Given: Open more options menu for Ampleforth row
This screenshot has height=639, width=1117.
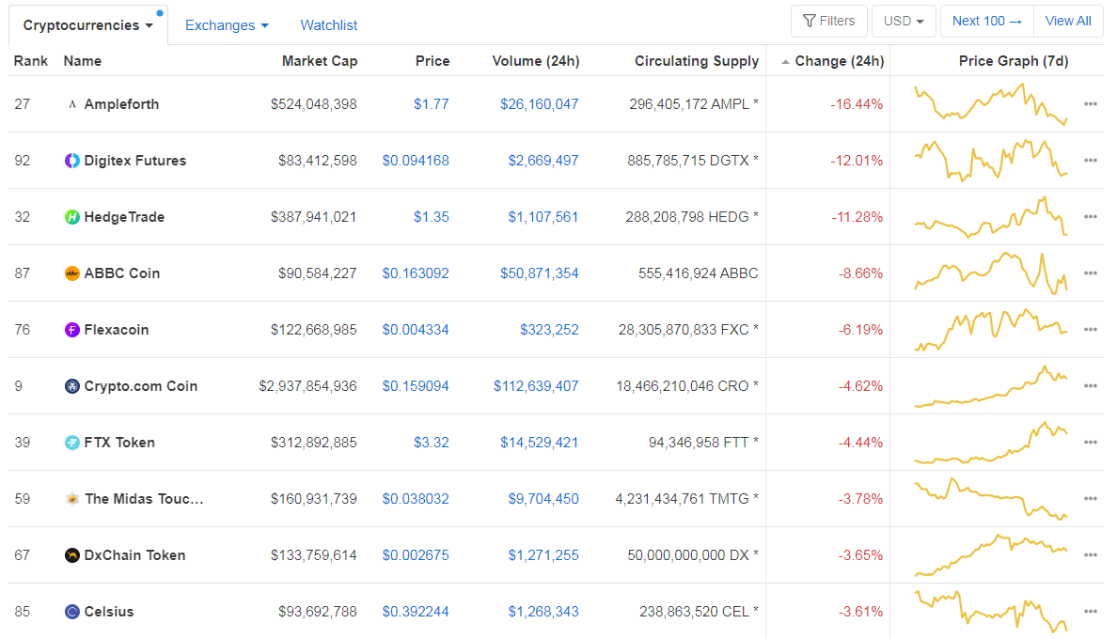Looking at the screenshot, I should 1090,104.
